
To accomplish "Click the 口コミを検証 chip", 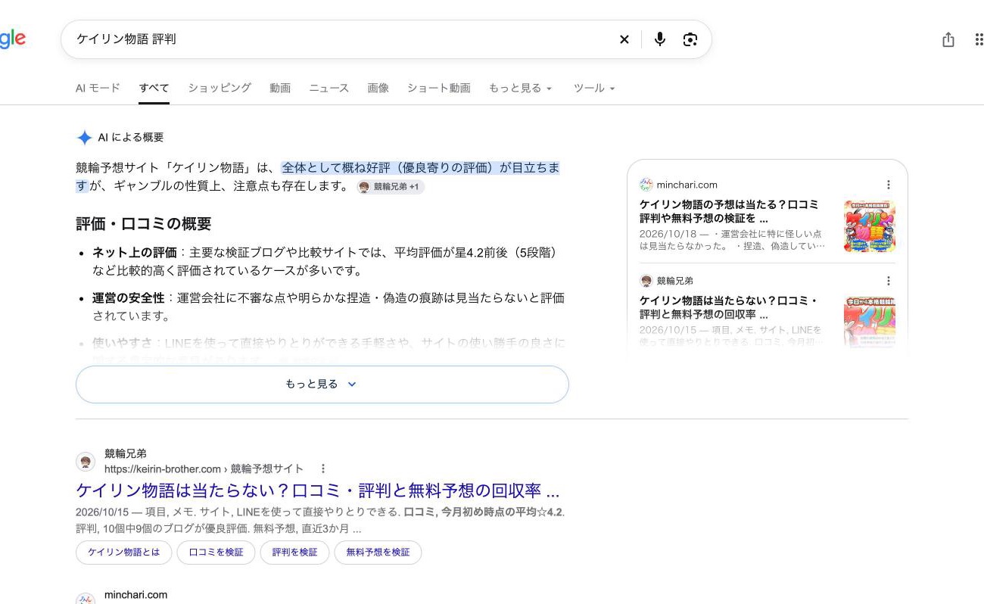I will coord(216,553).
